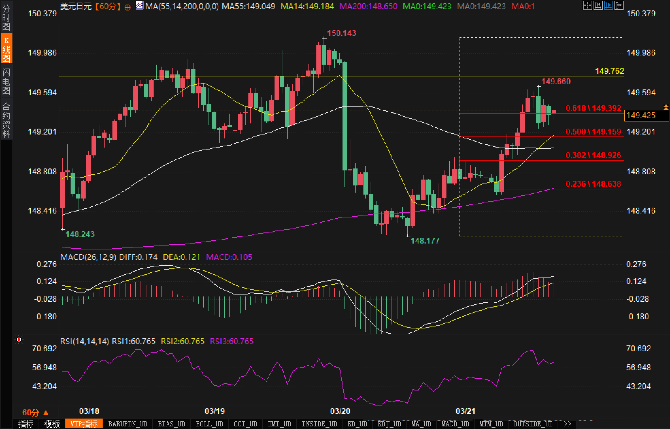Click the 149.762 horizontal line label

610,71
